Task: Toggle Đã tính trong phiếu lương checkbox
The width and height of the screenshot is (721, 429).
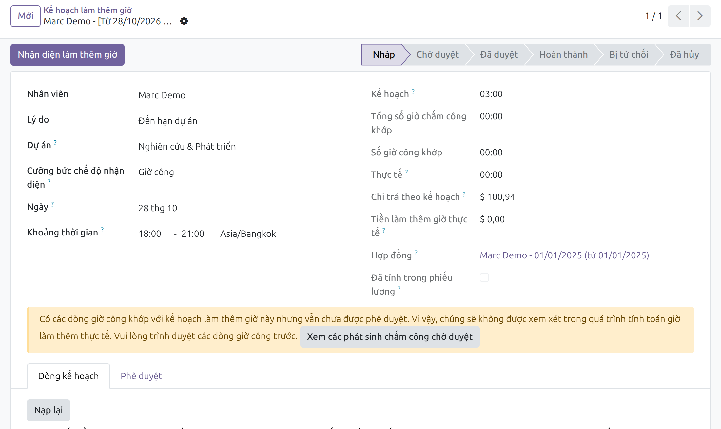Action: pos(484,277)
